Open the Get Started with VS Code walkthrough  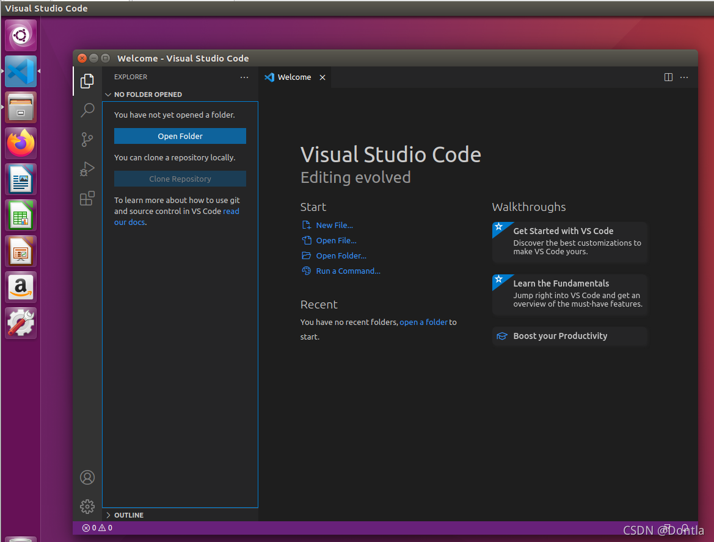pos(569,241)
